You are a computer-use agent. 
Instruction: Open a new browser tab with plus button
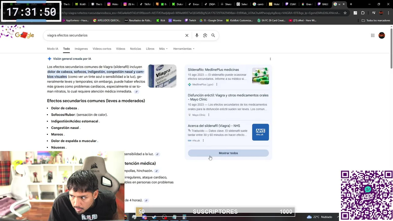(x=351, y=4)
